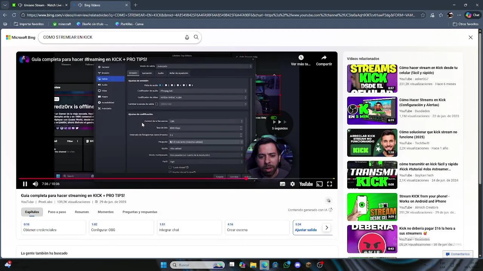Switch to the Resumen tab

tap(82, 212)
